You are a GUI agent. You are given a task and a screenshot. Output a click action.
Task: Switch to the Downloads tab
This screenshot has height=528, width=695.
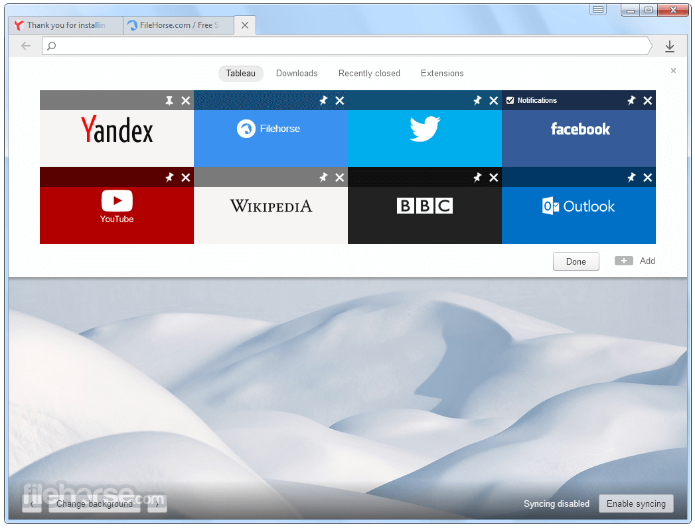[297, 74]
